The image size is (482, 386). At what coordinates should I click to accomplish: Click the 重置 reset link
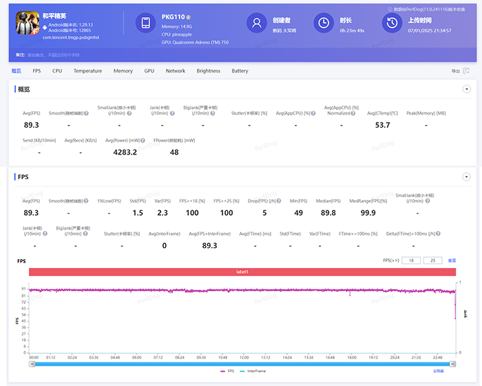click(x=452, y=261)
